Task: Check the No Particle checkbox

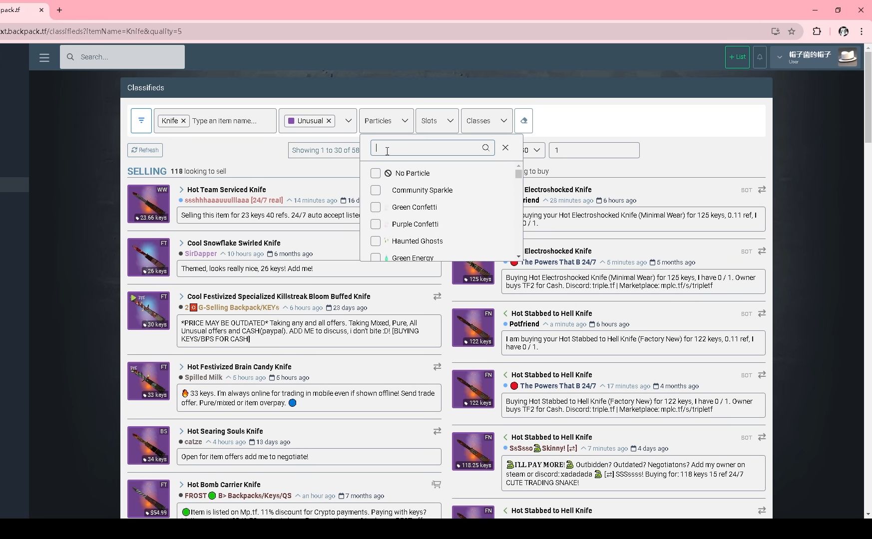Action: pyautogui.click(x=376, y=173)
